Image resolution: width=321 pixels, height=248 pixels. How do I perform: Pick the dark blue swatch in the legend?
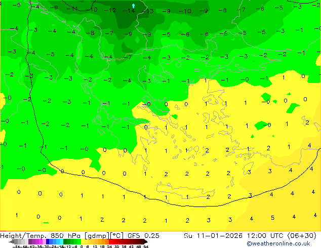48,242
